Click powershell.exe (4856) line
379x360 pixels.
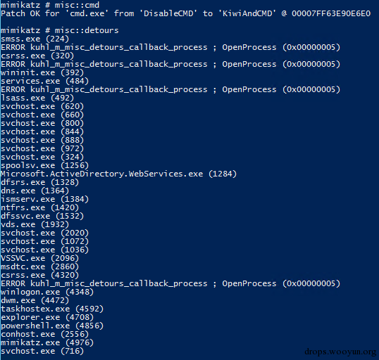(x=52, y=326)
